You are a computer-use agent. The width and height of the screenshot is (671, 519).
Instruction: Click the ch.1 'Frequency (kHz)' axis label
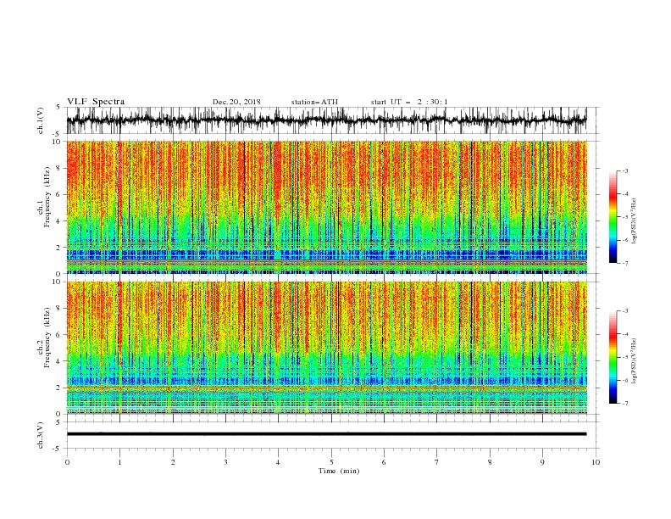click(47, 195)
